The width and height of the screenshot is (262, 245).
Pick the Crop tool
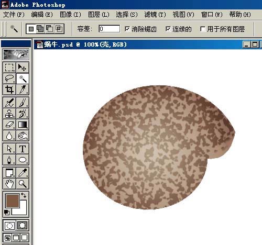point(9,90)
